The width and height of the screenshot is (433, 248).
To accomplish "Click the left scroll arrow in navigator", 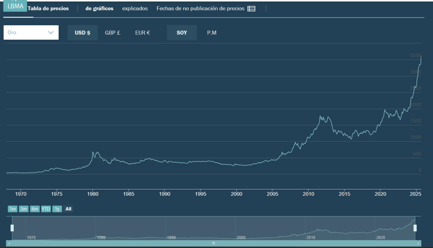I will (x=9, y=243).
